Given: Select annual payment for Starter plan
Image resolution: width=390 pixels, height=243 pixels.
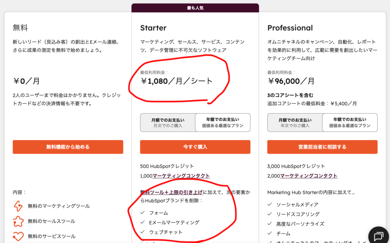Looking at the screenshot, I should [x=223, y=123].
